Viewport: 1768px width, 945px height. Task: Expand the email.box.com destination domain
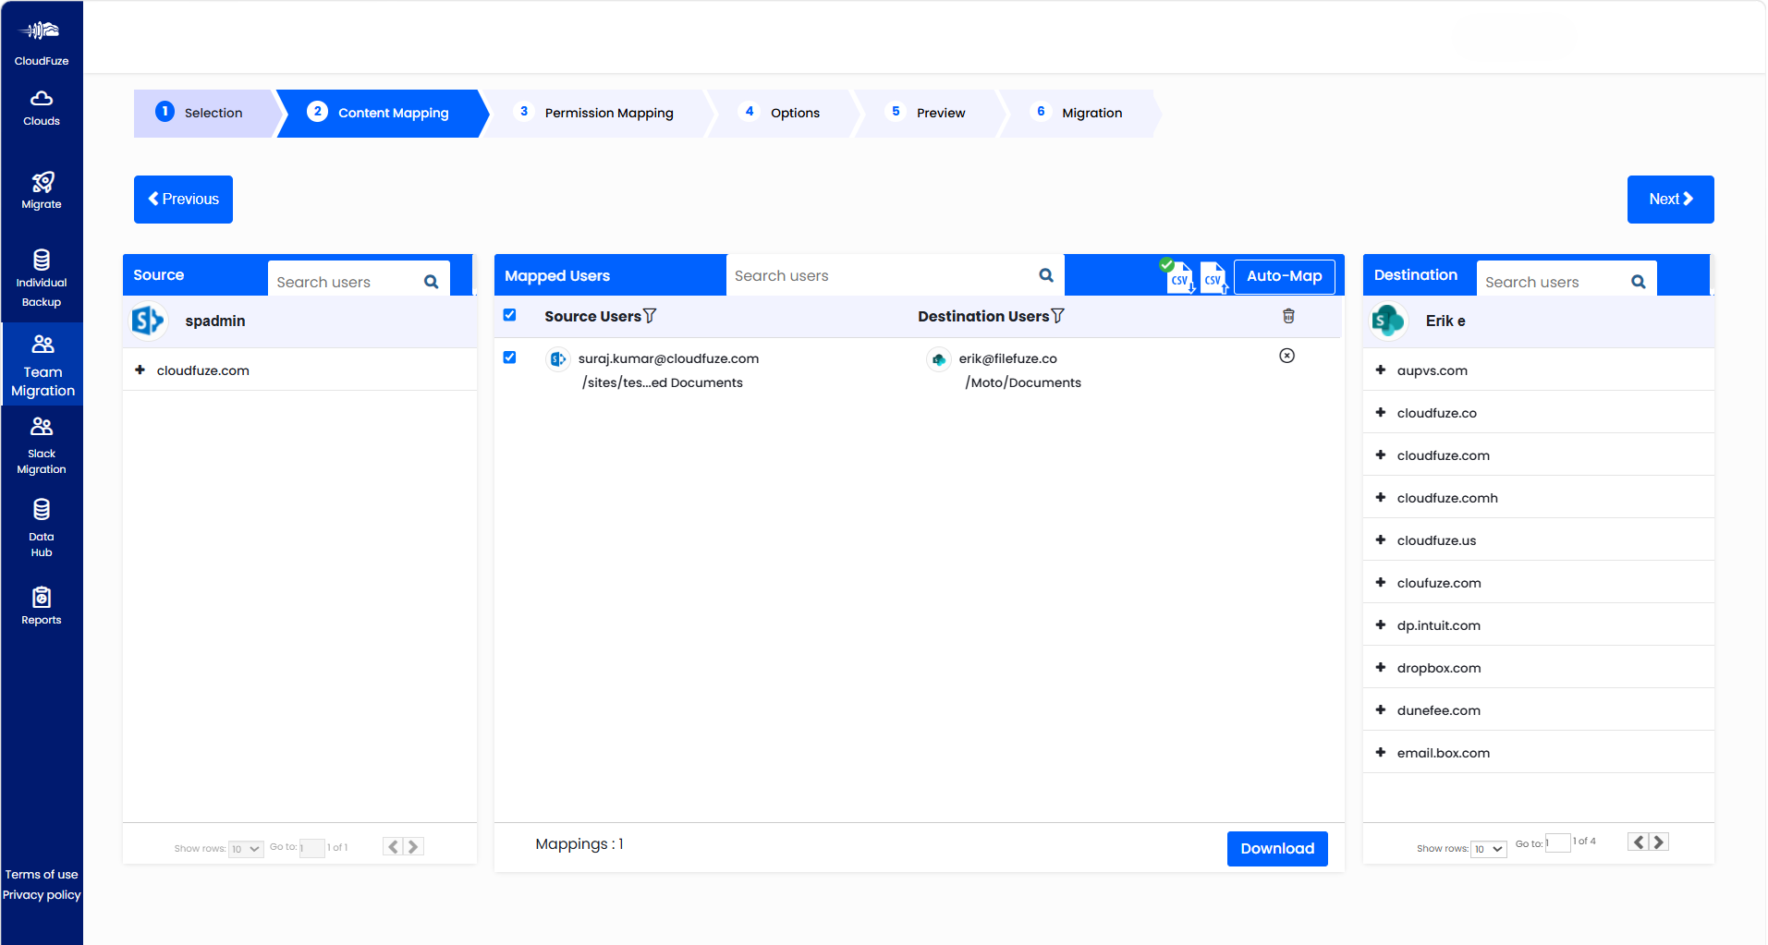pyautogui.click(x=1380, y=752)
